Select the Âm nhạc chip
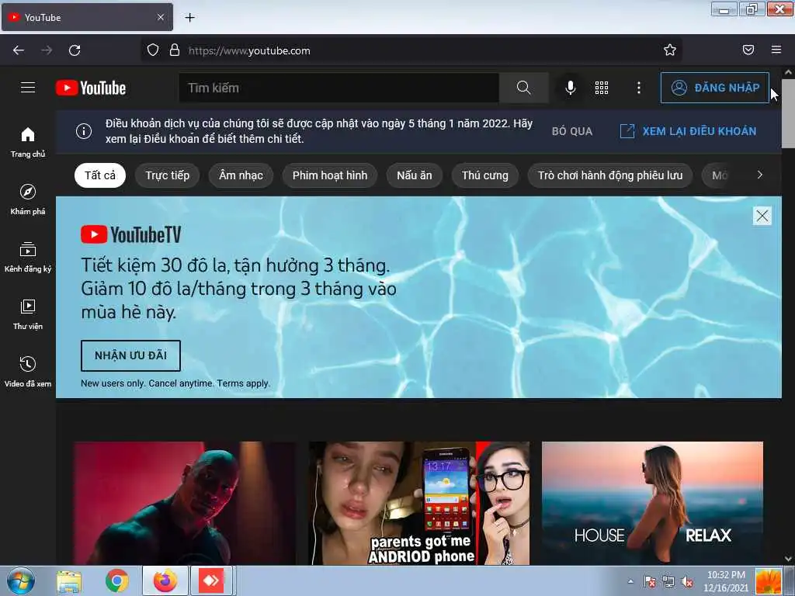This screenshot has width=795, height=596. click(241, 175)
